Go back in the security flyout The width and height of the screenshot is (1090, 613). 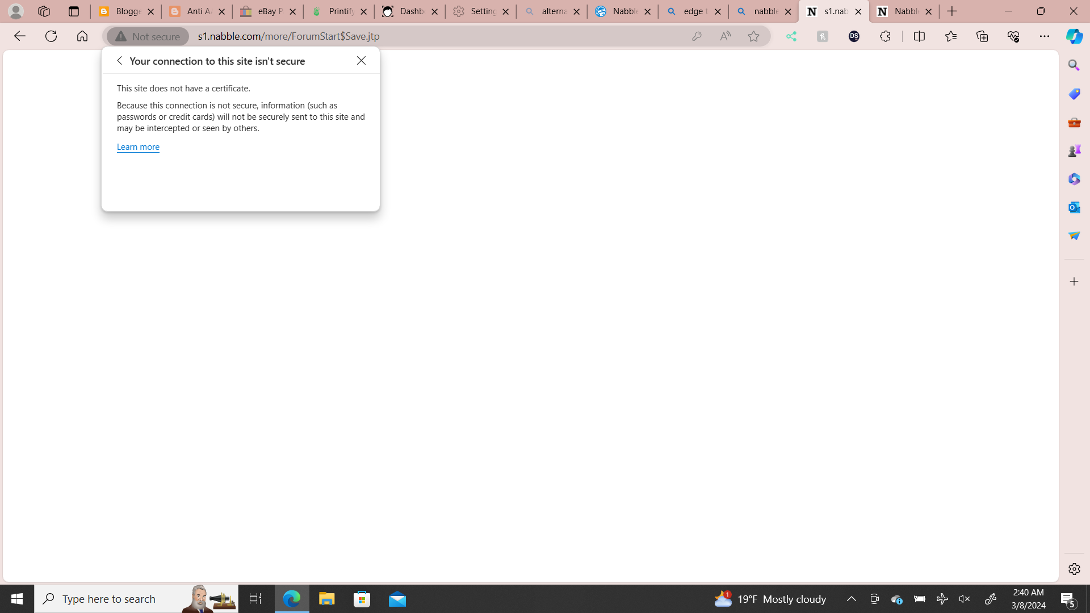tap(119, 61)
